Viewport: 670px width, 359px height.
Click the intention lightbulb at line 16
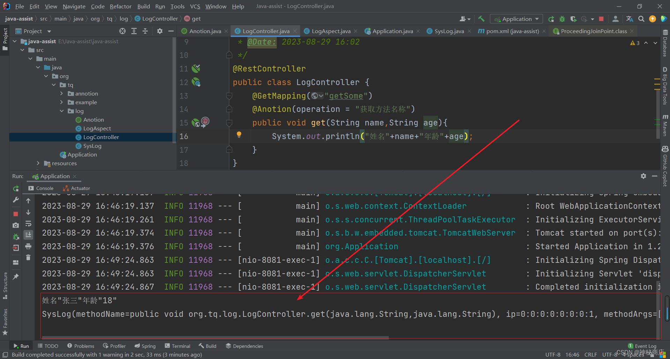[239, 135]
